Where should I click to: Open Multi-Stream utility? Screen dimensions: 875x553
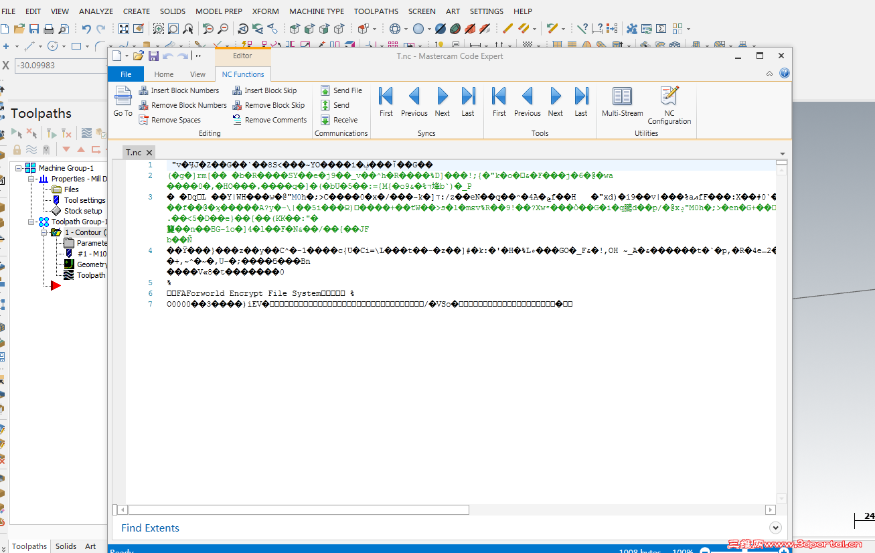(x=622, y=101)
